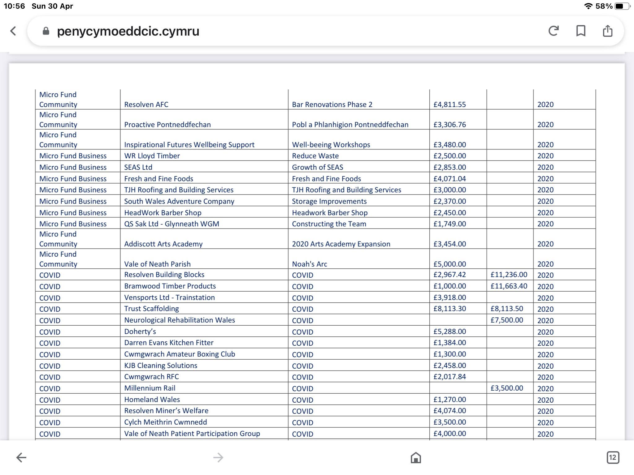
Task: Click HeadWork Barber Shop applicant name
Action: click(163, 213)
